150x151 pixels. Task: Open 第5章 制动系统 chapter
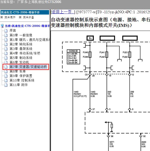(x=21, y=58)
